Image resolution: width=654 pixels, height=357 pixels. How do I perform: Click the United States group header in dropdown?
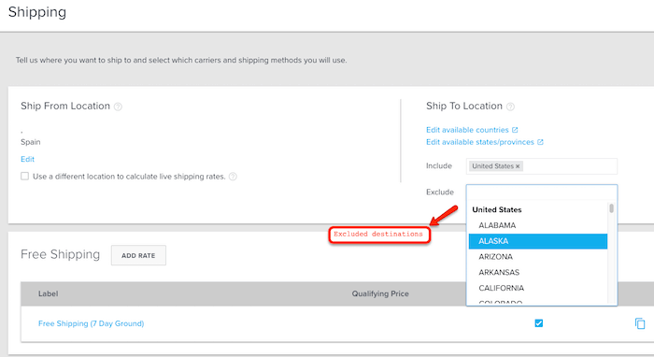tap(497, 209)
